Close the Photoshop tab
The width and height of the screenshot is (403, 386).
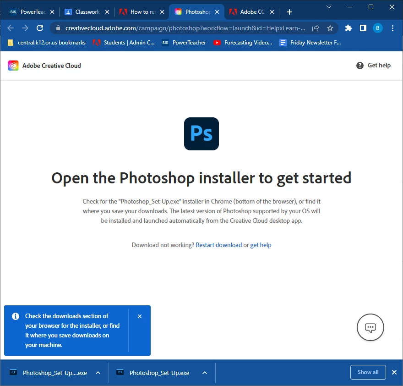pos(217,12)
